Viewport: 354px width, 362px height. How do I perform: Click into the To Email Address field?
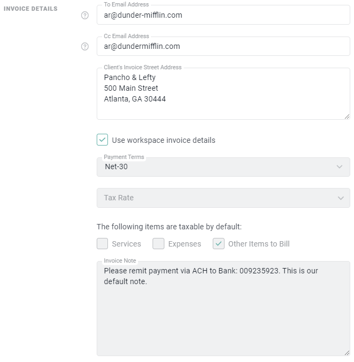click(223, 16)
